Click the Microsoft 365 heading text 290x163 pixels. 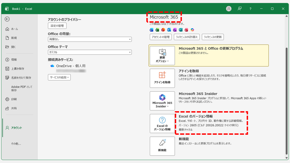click(164, 17)
